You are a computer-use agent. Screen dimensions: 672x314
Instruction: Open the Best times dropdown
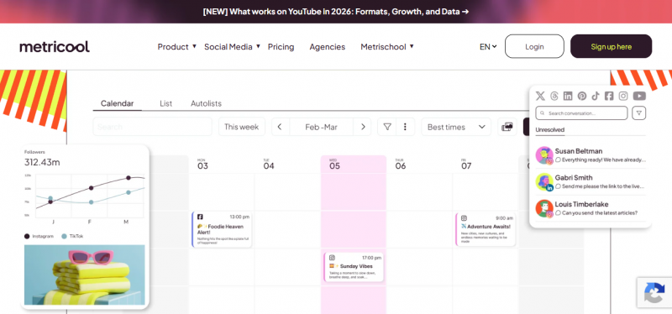(456, 127)
